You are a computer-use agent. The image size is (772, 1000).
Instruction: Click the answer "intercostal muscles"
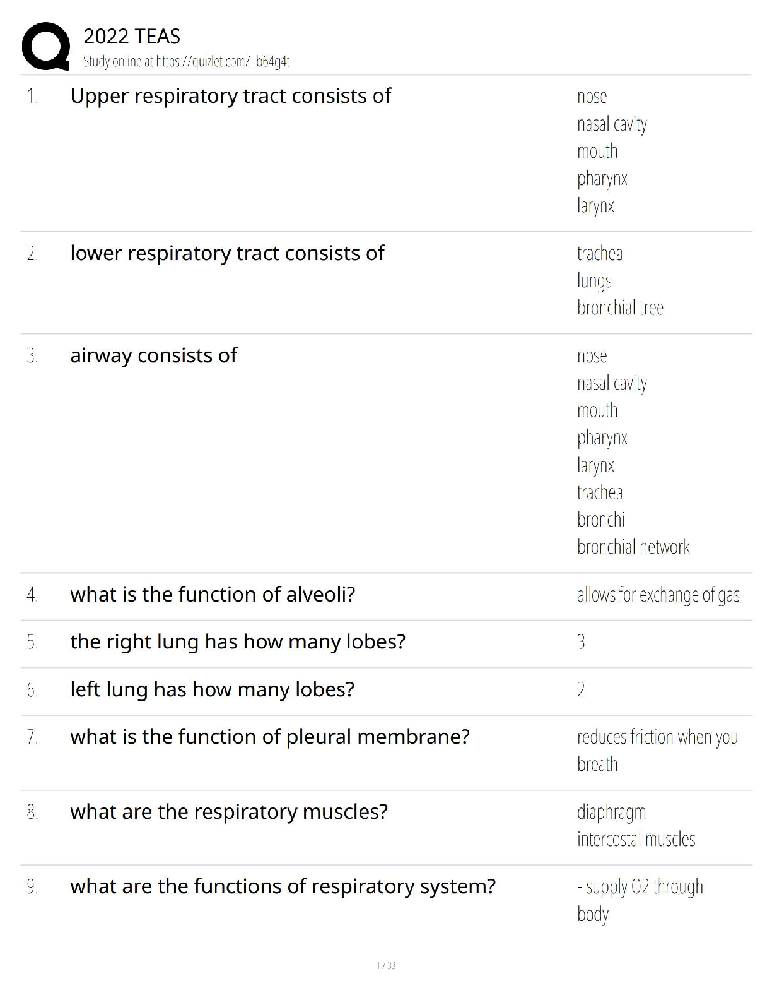(636, 840)
